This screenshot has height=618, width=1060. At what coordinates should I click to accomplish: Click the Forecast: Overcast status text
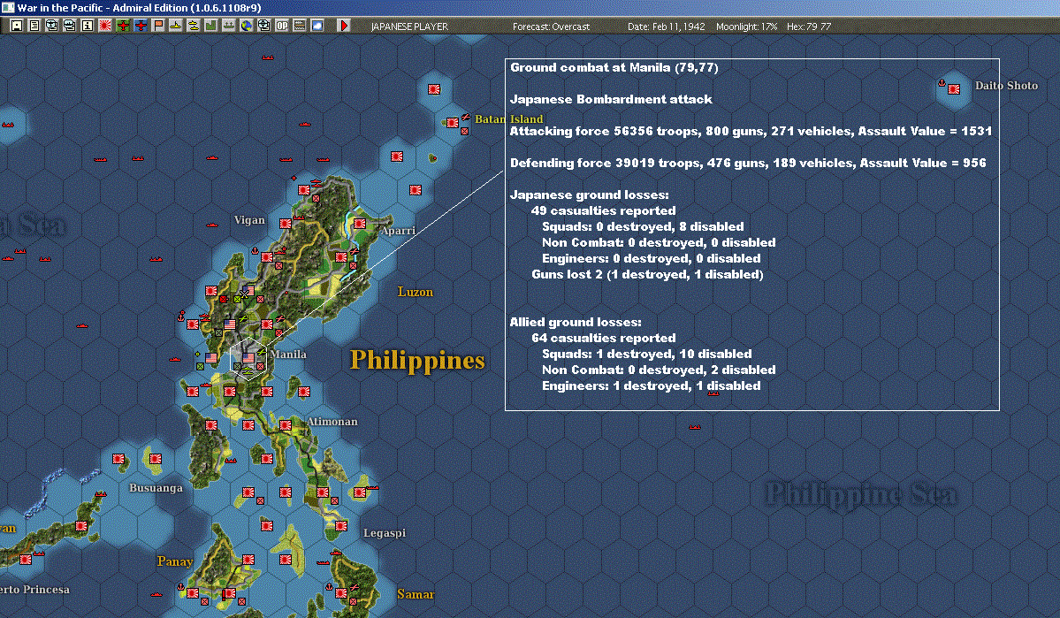tap(551, 27)
